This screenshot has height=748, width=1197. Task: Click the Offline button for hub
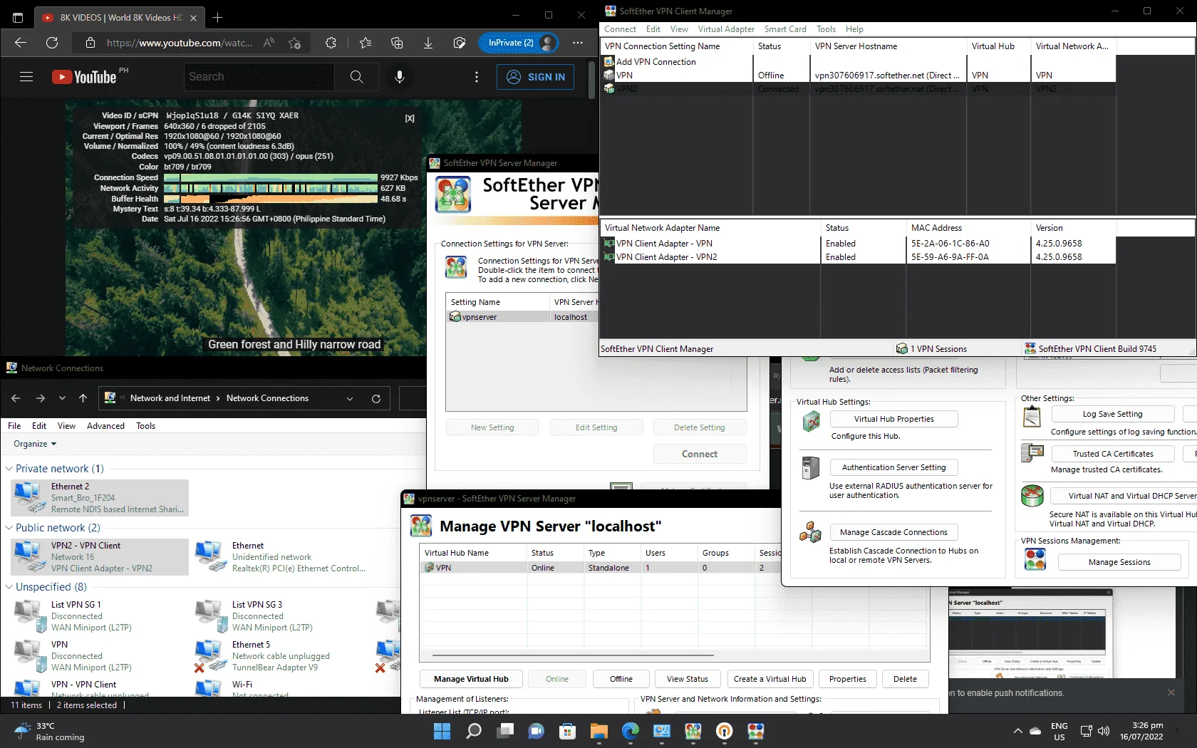621,679
